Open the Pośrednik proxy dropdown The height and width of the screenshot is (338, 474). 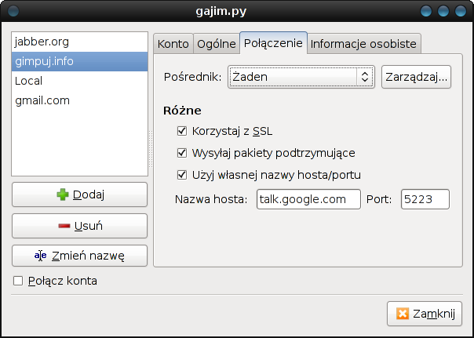point(301,77)
